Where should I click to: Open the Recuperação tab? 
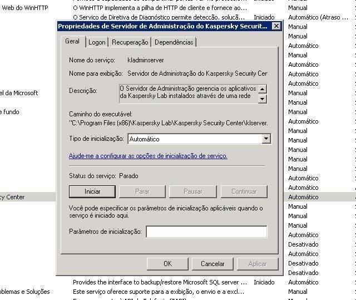(x=130, y=42)
